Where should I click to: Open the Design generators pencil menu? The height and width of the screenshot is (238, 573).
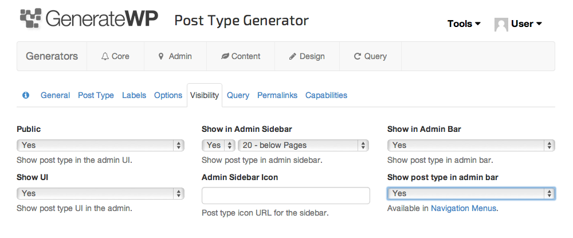pos(307,56)
